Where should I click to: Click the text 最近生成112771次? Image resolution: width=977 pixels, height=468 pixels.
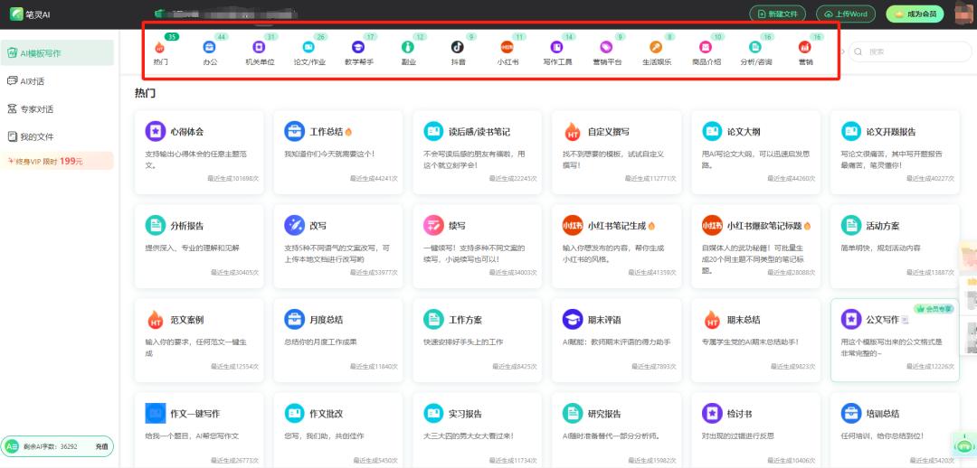pyautogui.click(x=650, y=178)
